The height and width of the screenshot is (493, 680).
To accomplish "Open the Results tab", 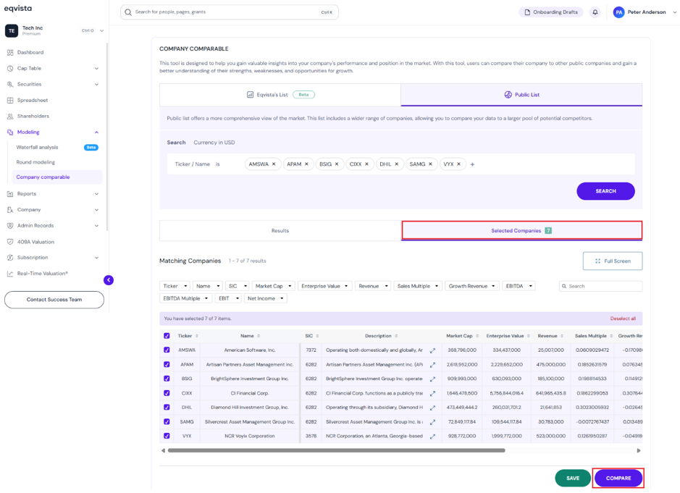I will pyautogui.click(x=280, y=231).
